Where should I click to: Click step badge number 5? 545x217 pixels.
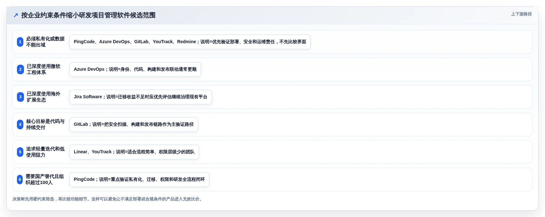[20, 152]
